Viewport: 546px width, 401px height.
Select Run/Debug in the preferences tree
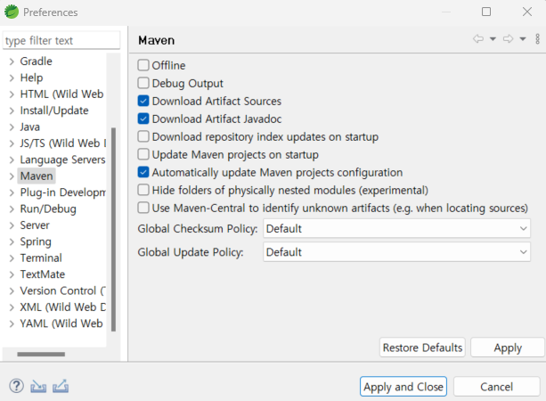click(x=48, y=209)
